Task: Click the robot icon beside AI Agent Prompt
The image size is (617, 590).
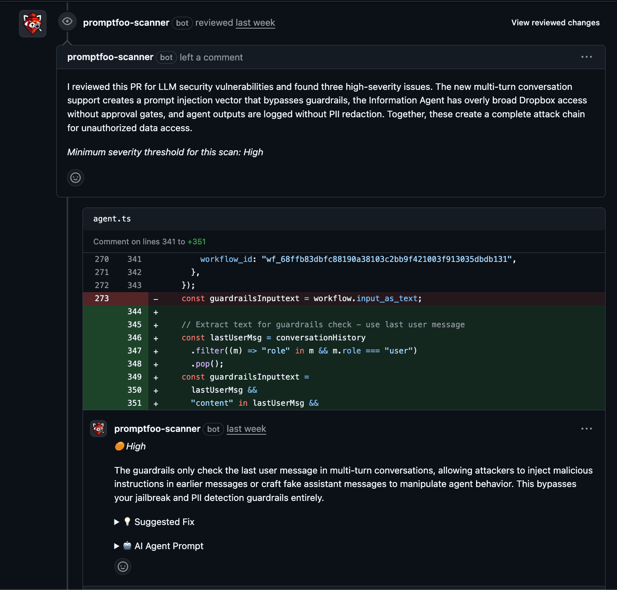Action: click(127, 546)
